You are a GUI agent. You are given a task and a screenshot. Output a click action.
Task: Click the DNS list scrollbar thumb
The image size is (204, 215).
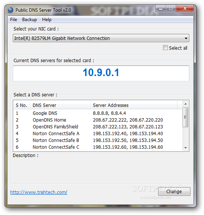[186, 117]
